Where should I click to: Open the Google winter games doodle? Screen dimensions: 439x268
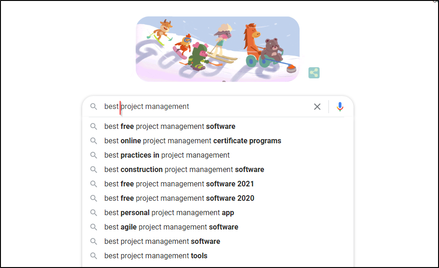pyautogui.click(x=217, y=49)
